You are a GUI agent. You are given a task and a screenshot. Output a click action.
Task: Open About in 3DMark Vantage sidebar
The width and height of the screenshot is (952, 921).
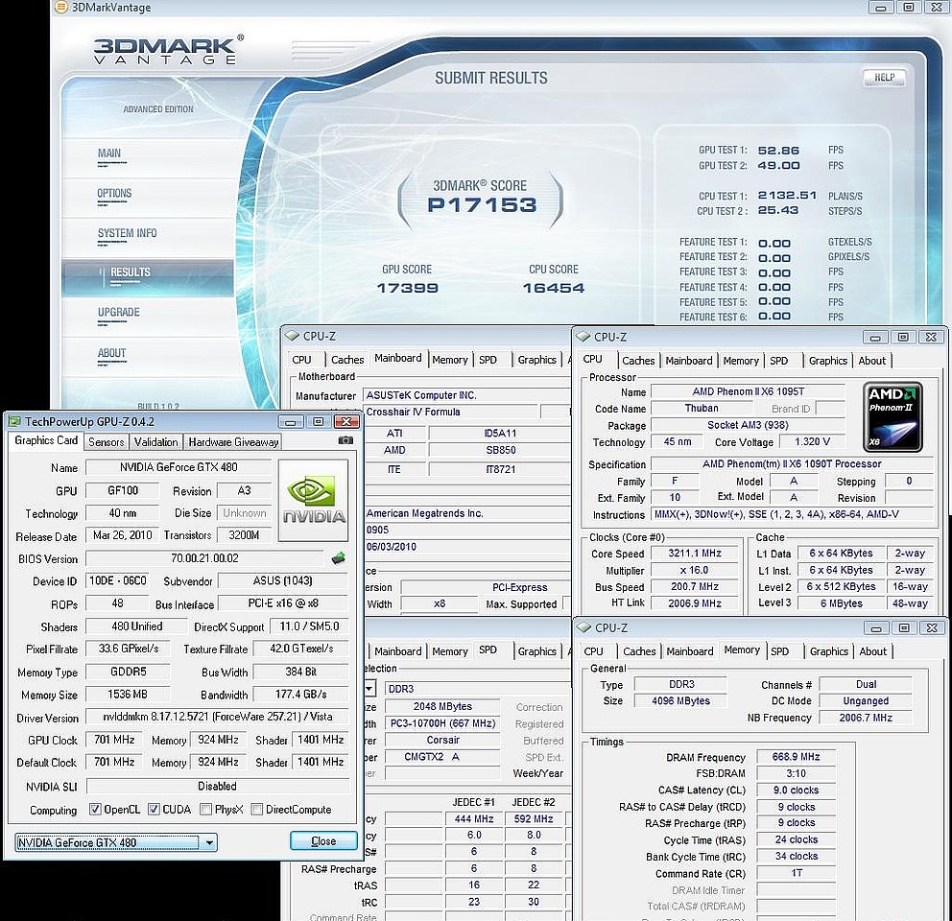pos(111,353)
